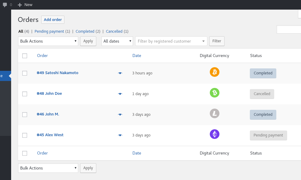
Task: Click the purple Ethereum icon
Action: [x=215, y=134]
